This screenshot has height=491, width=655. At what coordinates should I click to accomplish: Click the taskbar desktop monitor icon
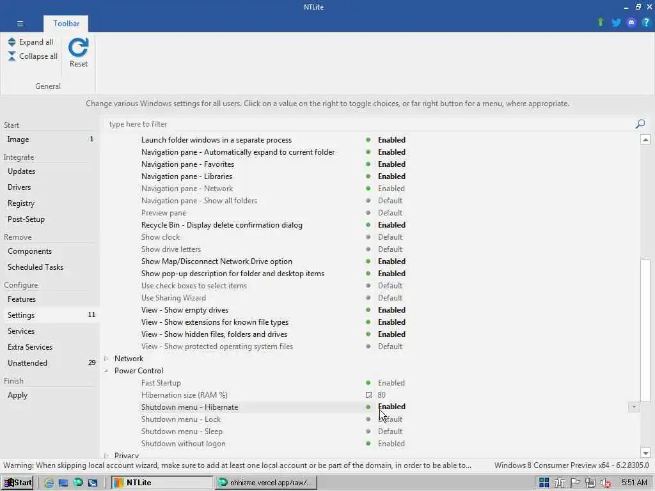[63, 483]
